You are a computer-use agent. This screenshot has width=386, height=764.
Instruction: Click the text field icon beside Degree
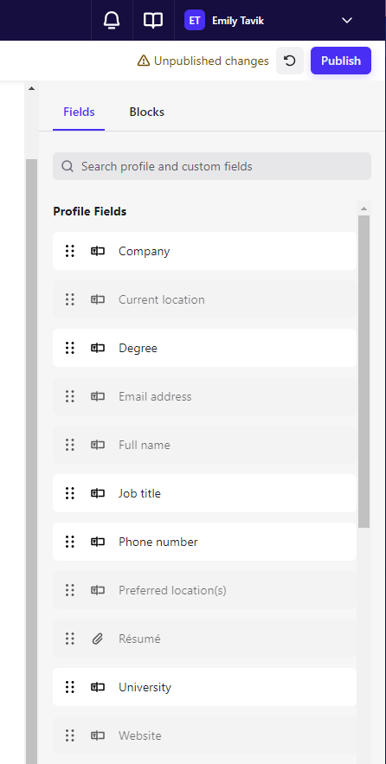coord(98,348)
